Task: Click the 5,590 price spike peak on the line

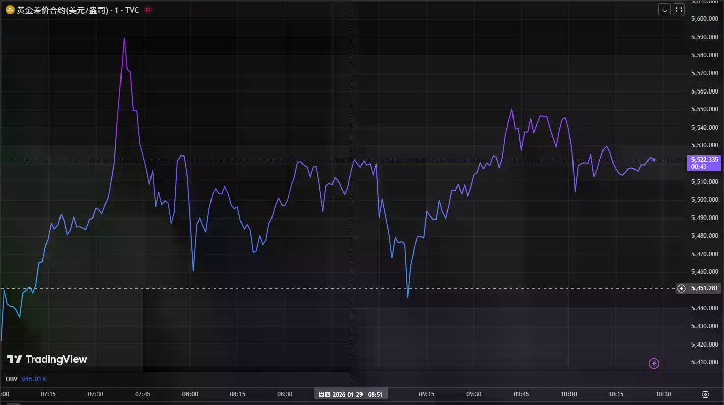Action: pos(124,38)
